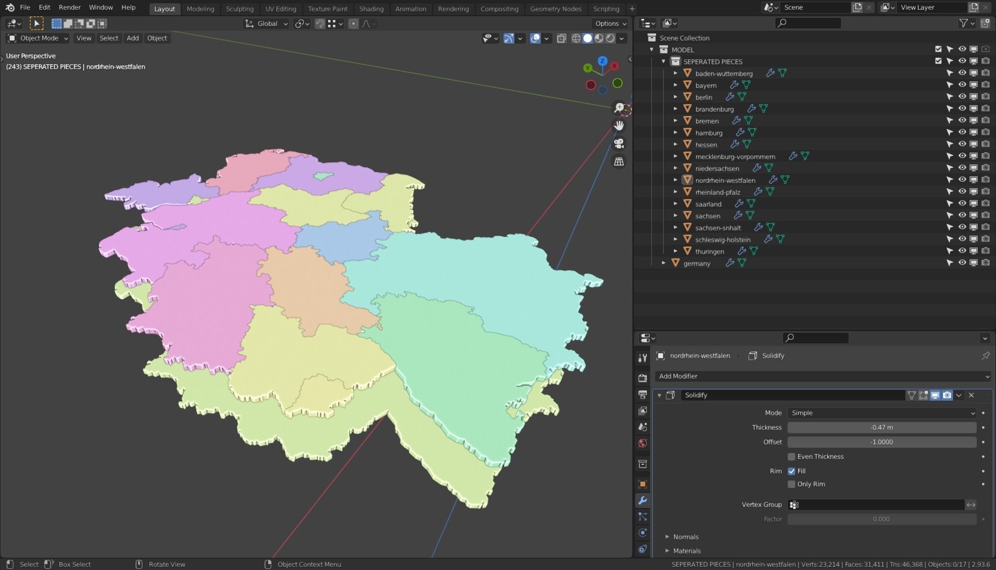The width and height of the screenshot is (996, 570).
Task: Click the Offset value slider
Action: 882,442
